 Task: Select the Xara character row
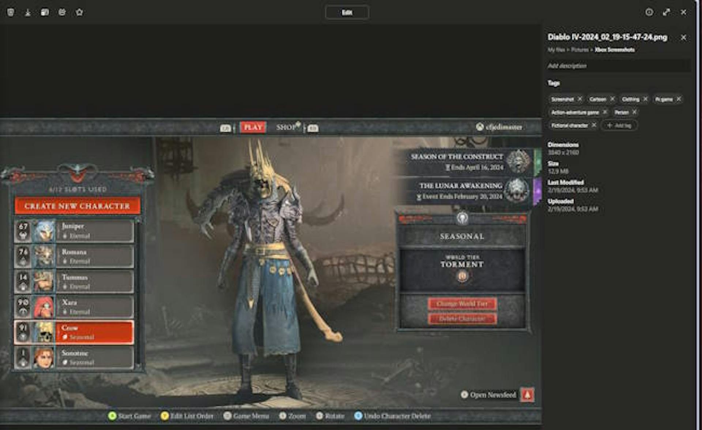74,307
